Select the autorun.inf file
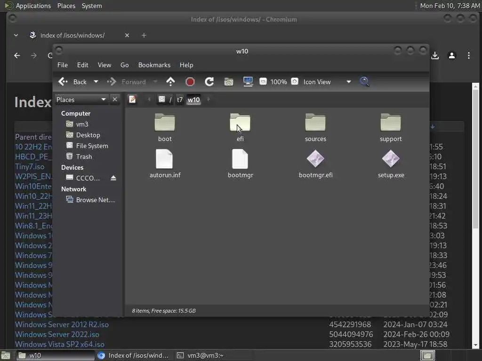Screen dimensions: 482x361 coord(165,164)
